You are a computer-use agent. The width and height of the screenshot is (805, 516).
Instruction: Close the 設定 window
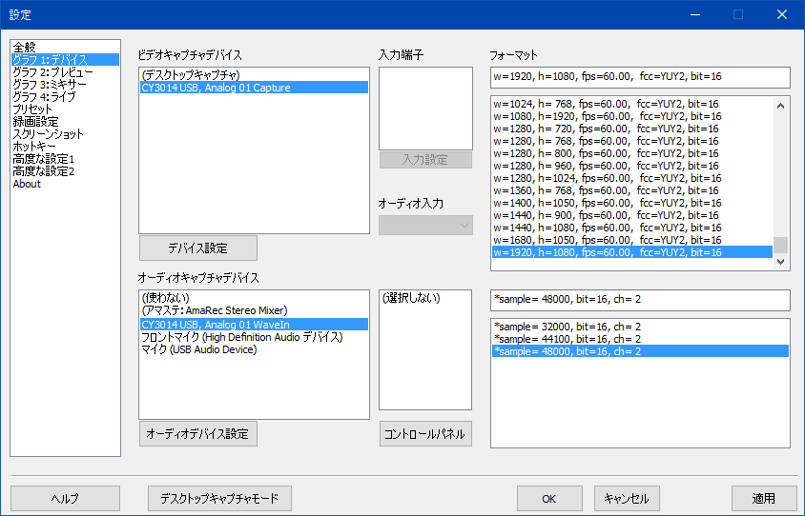pyautogui.click(x=782, y=14)
